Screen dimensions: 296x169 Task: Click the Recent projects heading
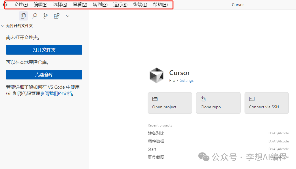coord(160,125)
